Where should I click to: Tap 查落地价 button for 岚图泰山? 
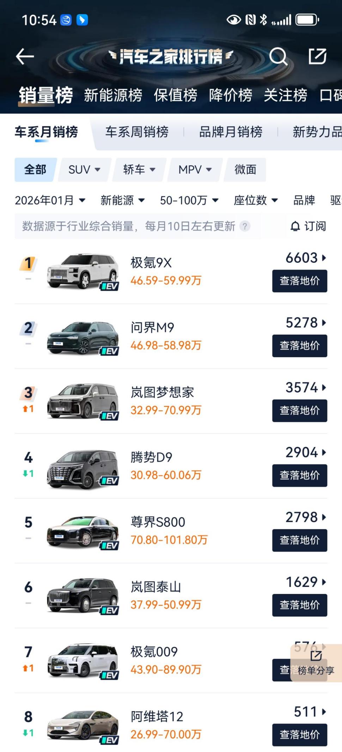(299, 605)
